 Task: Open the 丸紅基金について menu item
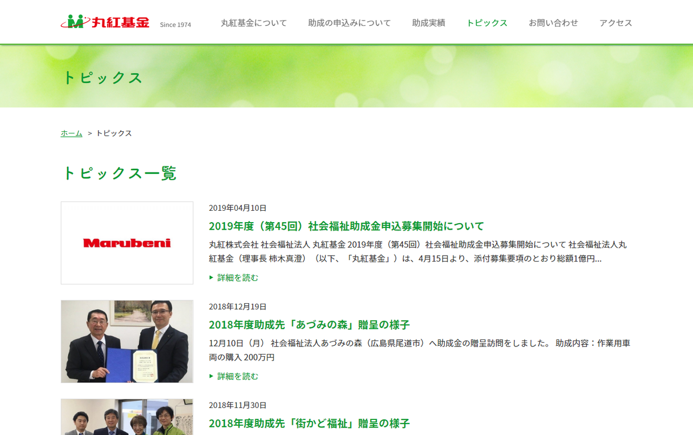tap(253, 23)
